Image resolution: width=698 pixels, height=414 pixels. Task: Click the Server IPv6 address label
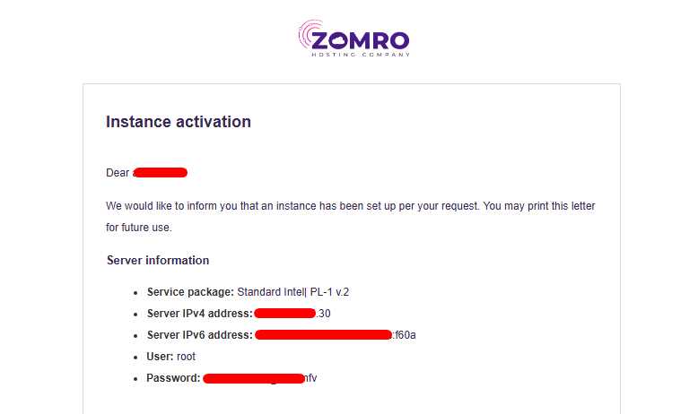tap(199, 335)
